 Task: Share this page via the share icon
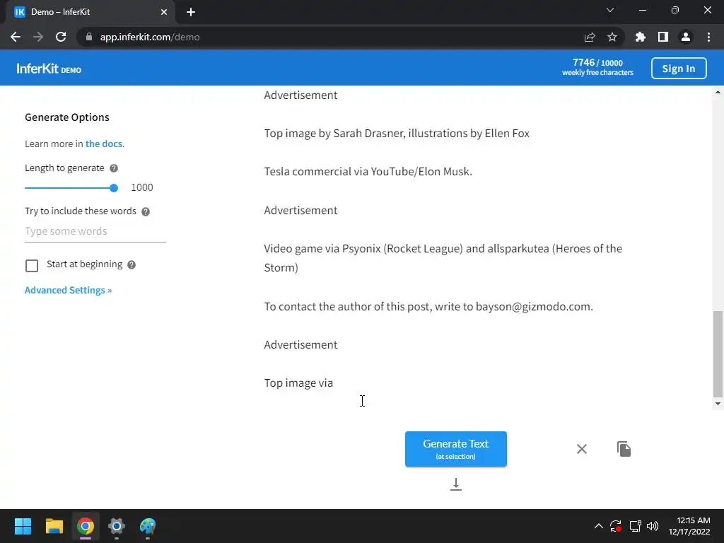pos(590,37)
